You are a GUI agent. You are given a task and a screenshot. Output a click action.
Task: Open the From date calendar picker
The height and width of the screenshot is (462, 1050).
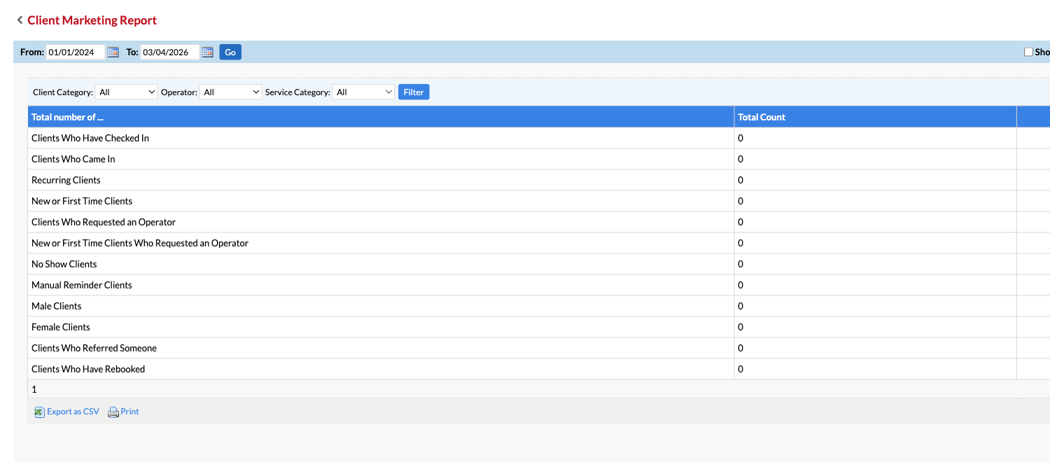[x=113, y=51]
